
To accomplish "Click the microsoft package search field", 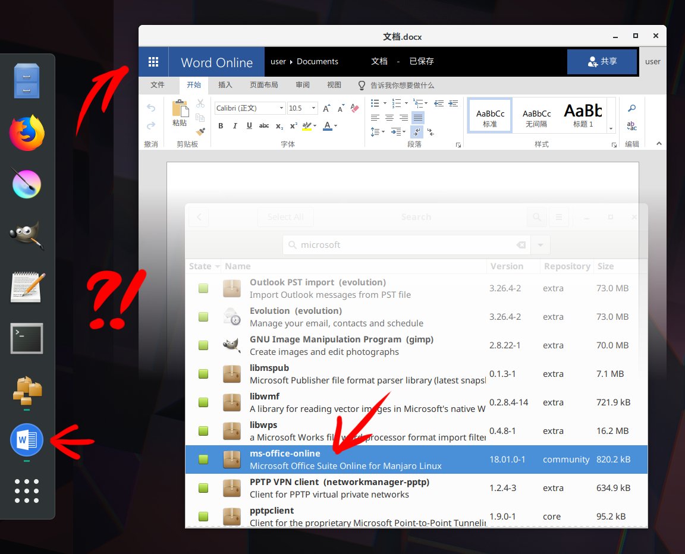I will tap(406, 245).
